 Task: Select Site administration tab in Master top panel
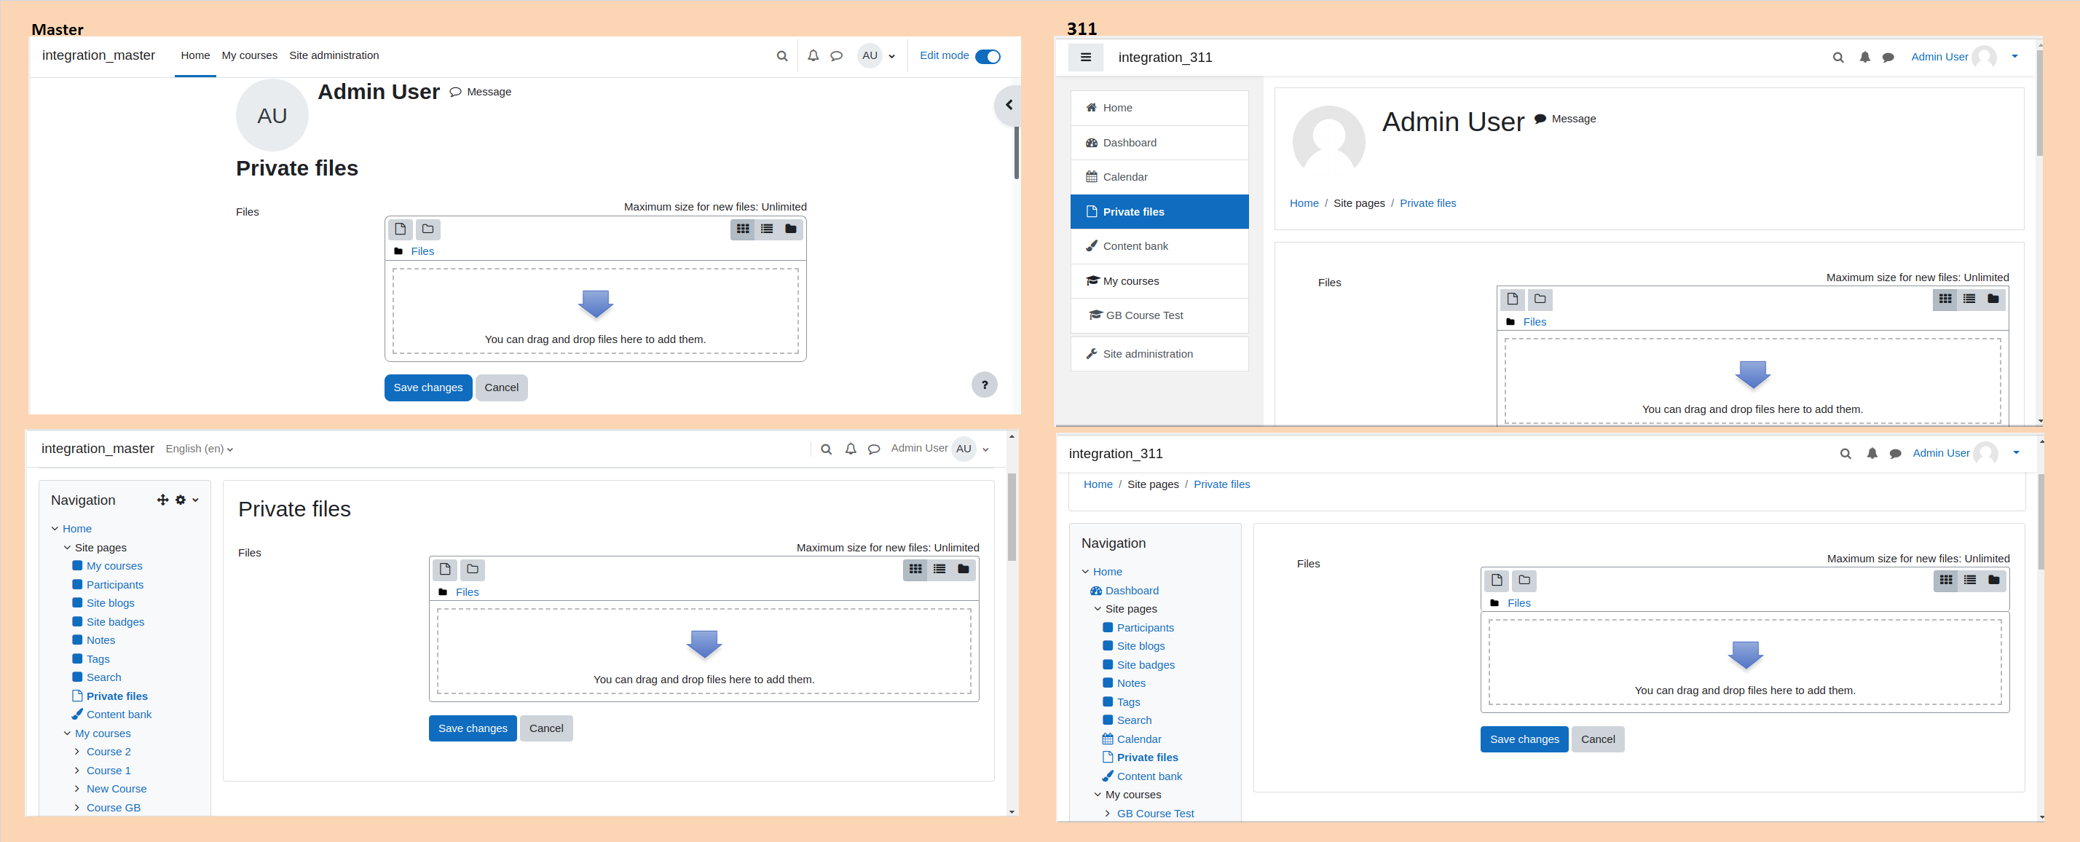click(334, 55)
